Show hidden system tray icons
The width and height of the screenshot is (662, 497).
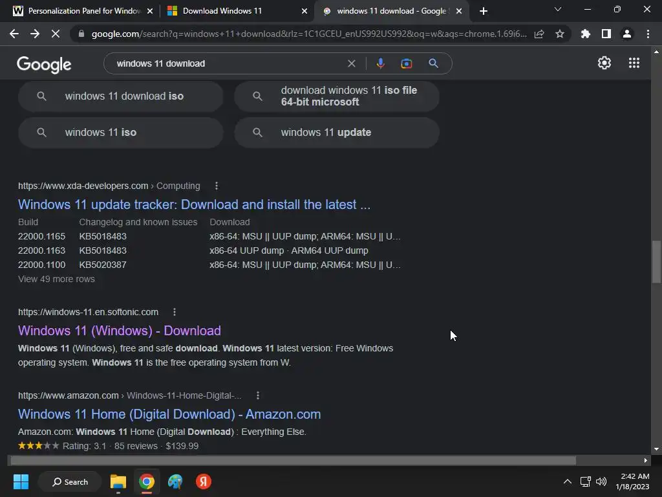click(x=568, y=481)
